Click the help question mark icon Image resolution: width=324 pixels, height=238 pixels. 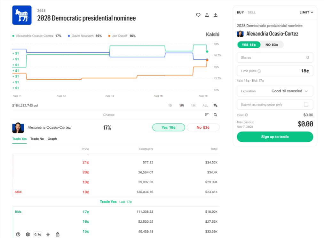point(18,234)
